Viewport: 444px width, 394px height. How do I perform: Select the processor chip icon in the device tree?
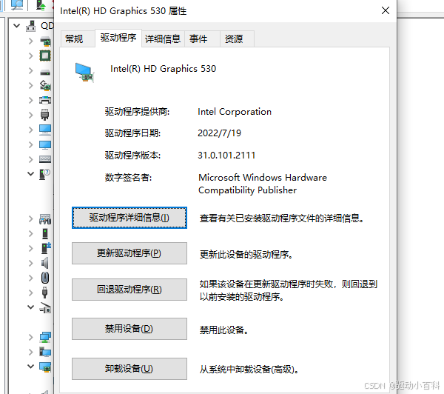[x=45, y=56]
